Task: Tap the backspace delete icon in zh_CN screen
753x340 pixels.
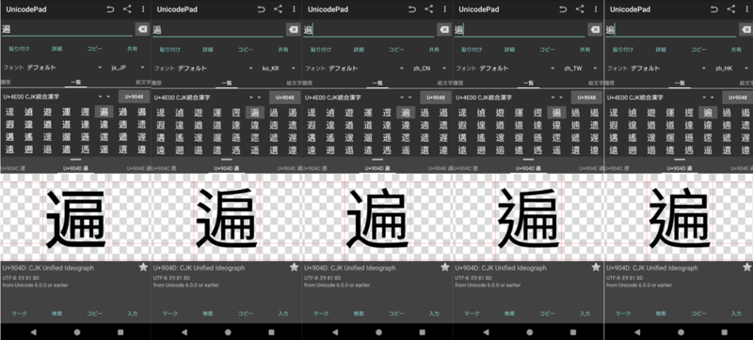Action: click(444, 30)
